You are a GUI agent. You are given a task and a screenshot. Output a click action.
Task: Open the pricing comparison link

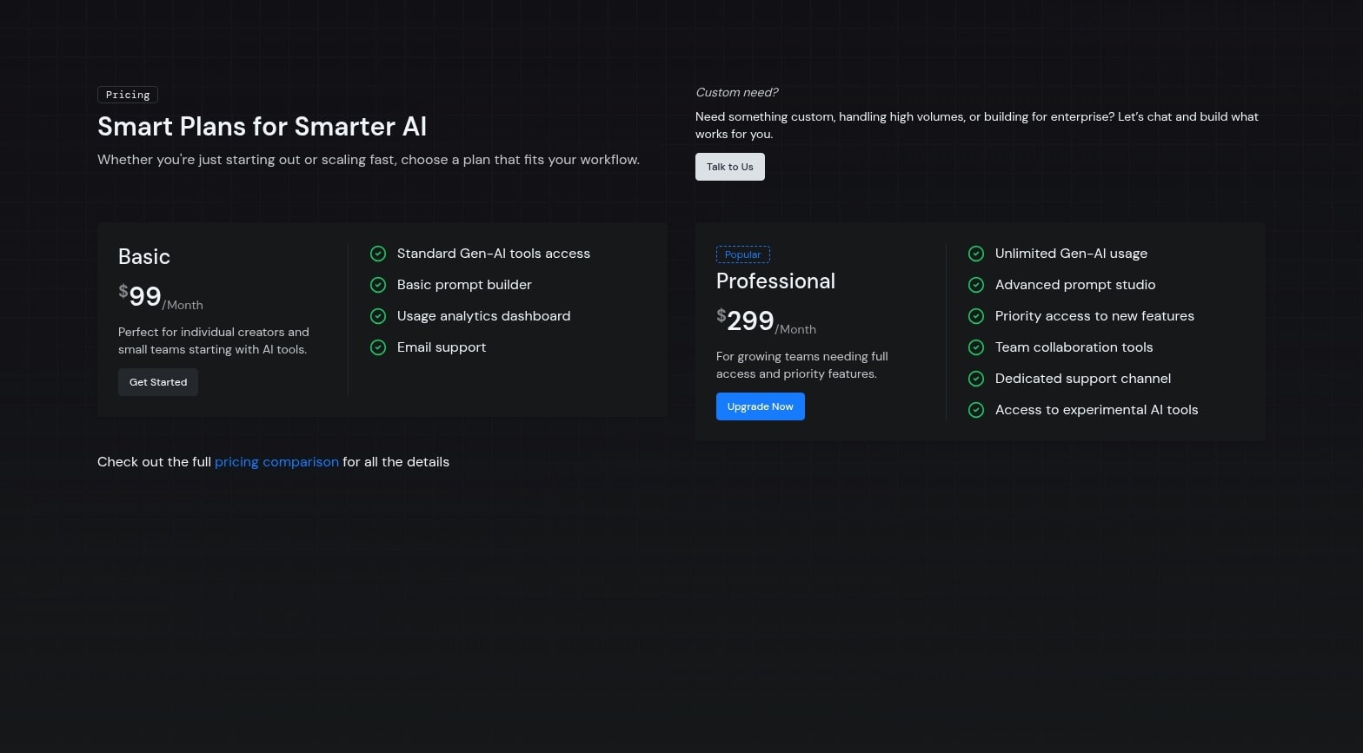click(276, 462)
